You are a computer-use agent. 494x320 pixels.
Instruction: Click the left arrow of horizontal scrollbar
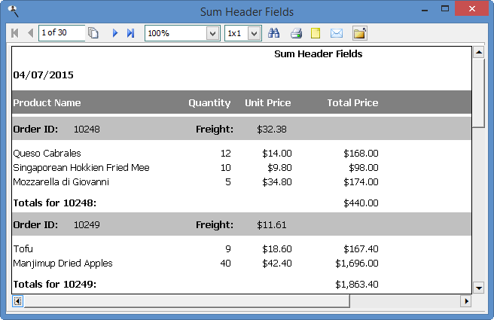[18, 301]
